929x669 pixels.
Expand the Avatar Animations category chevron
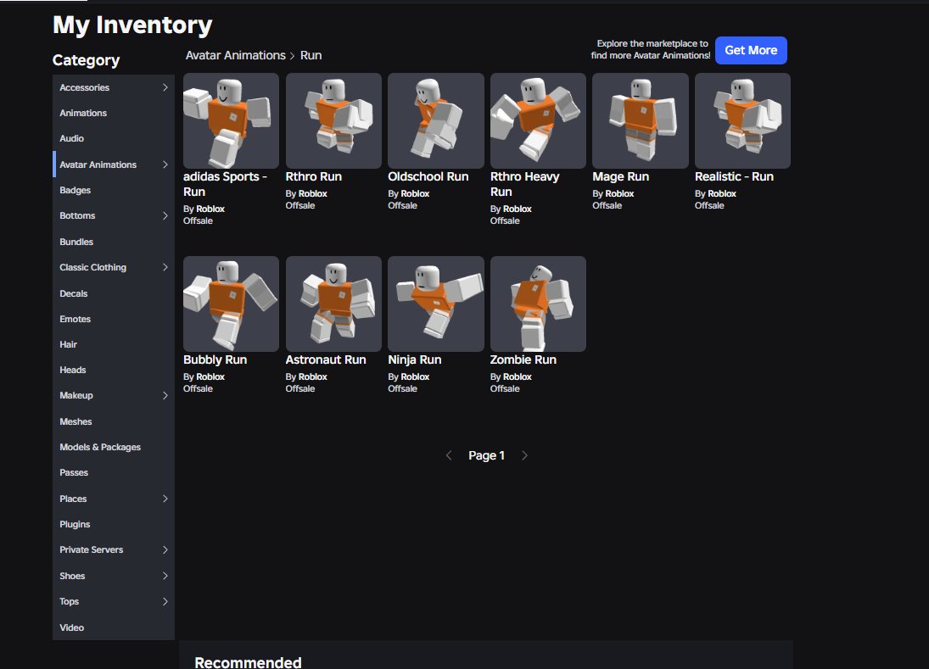coord(165,164)
